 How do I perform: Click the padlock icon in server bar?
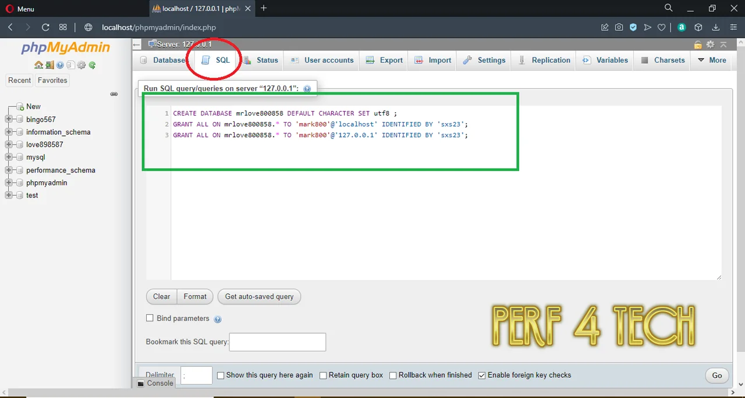tap(698, 45)
